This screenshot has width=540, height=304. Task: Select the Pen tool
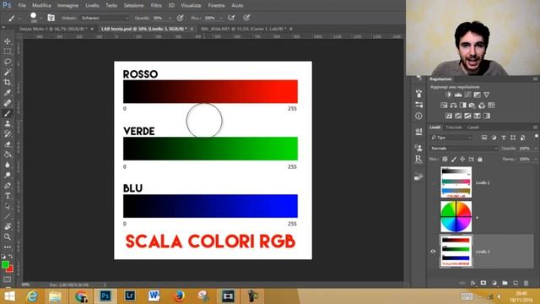pyautogui.click(x=8, y=186)
